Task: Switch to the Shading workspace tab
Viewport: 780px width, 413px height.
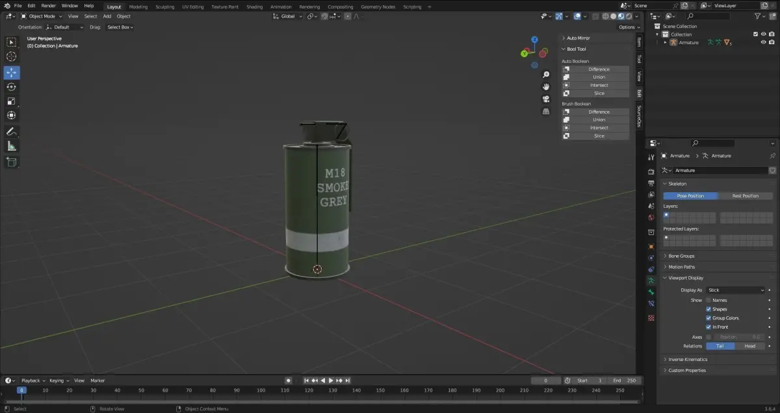Action: point(255,6)
